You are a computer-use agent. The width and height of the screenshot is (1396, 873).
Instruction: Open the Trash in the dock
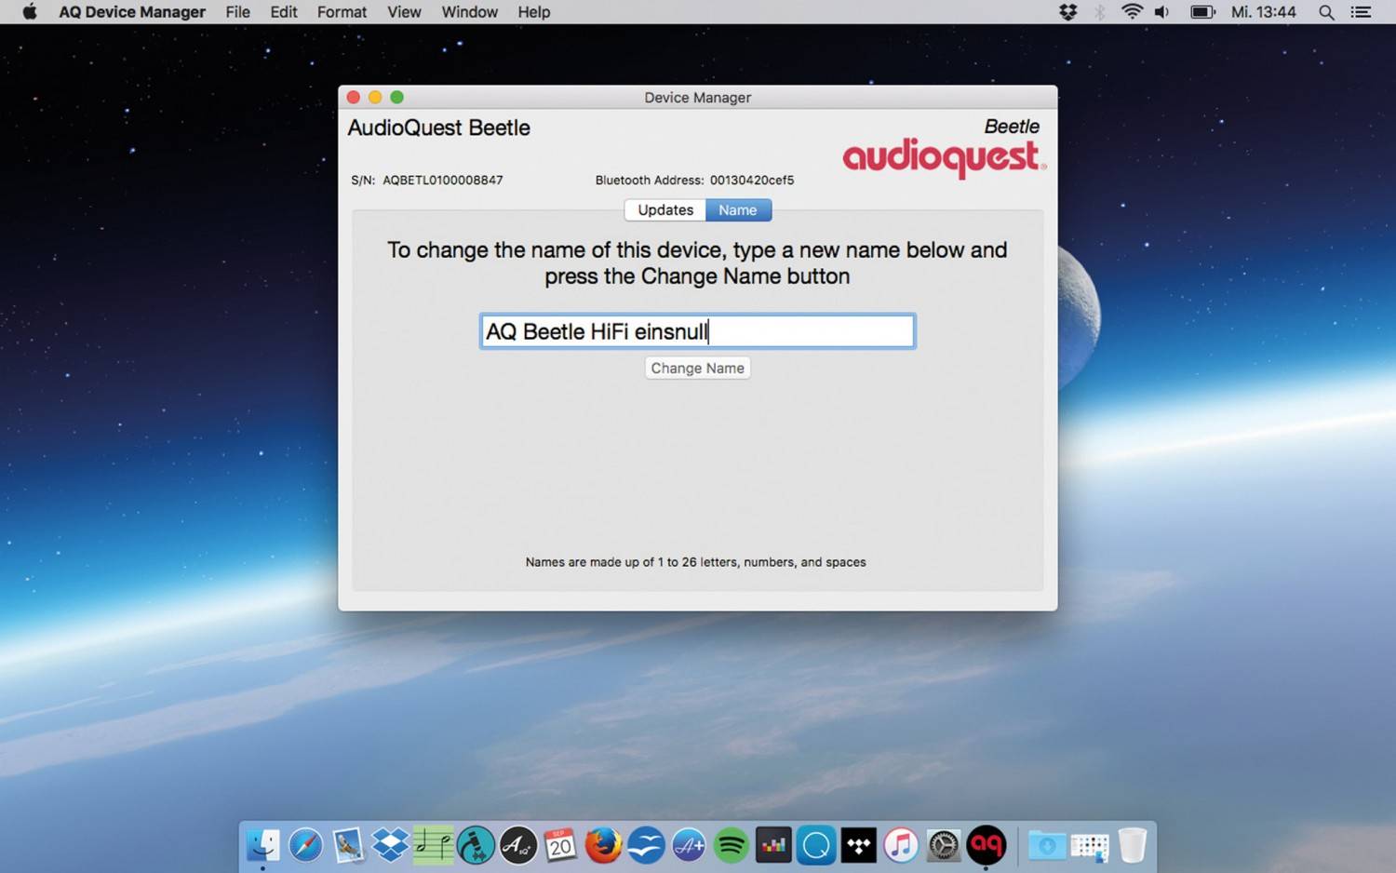pyautogui.click(x=1133, y=845)
